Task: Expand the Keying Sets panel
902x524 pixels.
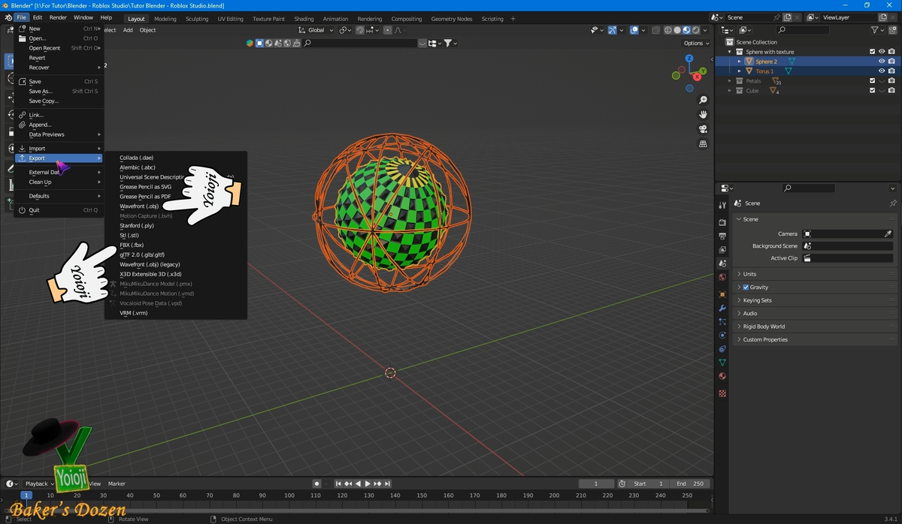Action: [815, 300]
